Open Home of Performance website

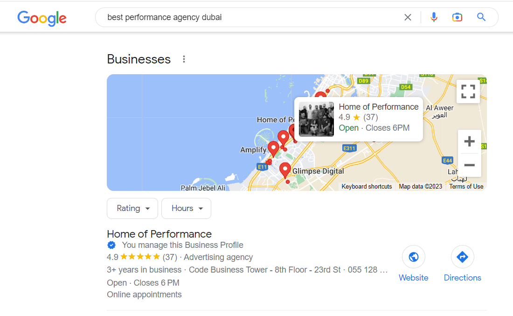coord(414,264)
